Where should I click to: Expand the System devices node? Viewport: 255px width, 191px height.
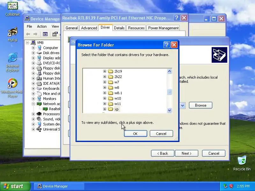(x=33, y=124)
